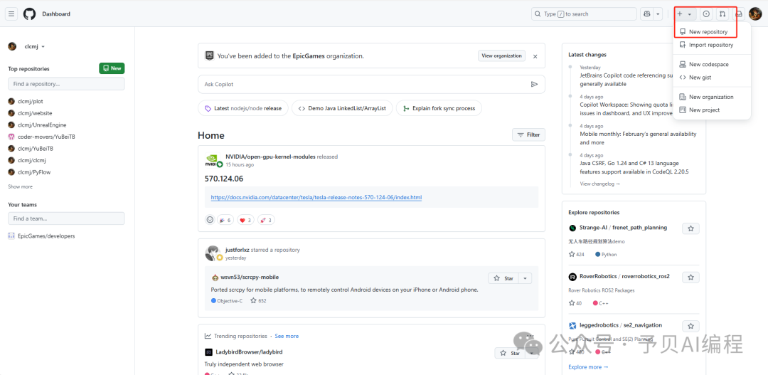The image size is (768, 375).
Task: Click the Dashboard title in header
Action: [x=56, y=14]
